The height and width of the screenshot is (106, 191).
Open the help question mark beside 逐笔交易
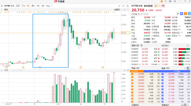click(x=141, y=45)
